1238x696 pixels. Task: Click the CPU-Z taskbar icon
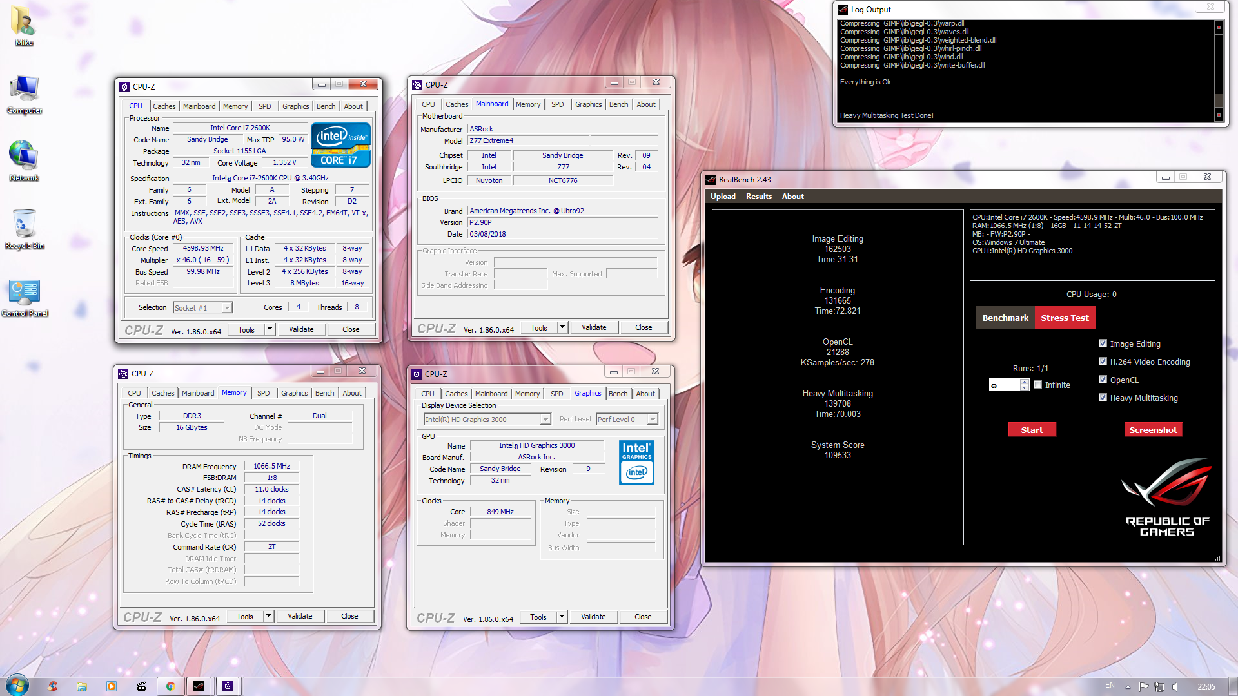click(x=228, y=686)
